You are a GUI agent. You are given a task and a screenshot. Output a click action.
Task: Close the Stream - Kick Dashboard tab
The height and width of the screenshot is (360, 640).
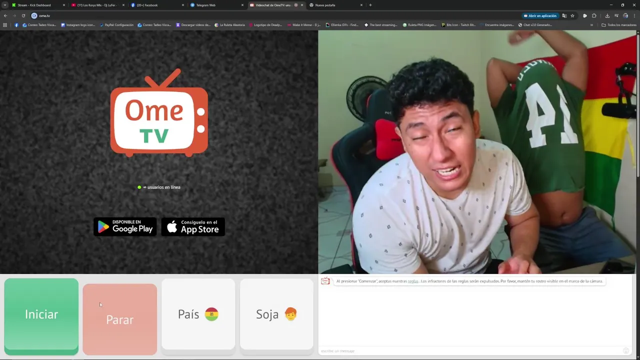64,5
